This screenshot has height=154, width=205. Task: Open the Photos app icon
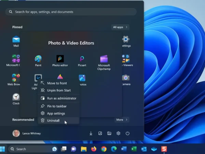82,78
